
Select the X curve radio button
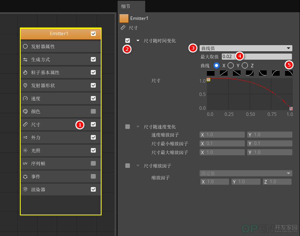pyautogui.click(x=216, y=65)
